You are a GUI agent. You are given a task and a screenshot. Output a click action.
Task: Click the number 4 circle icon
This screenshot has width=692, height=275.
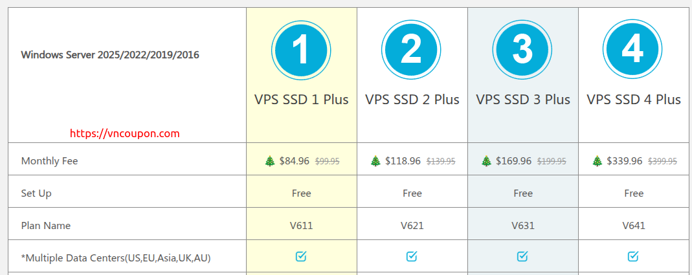point(633,49)
